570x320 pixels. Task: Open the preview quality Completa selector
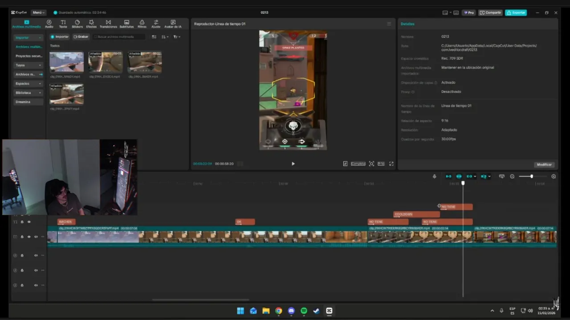[358, 164]
